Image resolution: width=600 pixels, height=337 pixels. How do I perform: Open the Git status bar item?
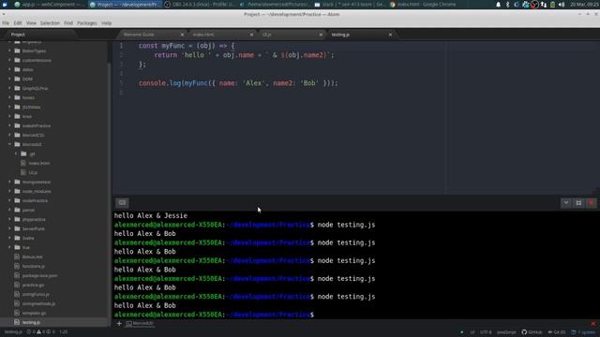click(557, 332)
